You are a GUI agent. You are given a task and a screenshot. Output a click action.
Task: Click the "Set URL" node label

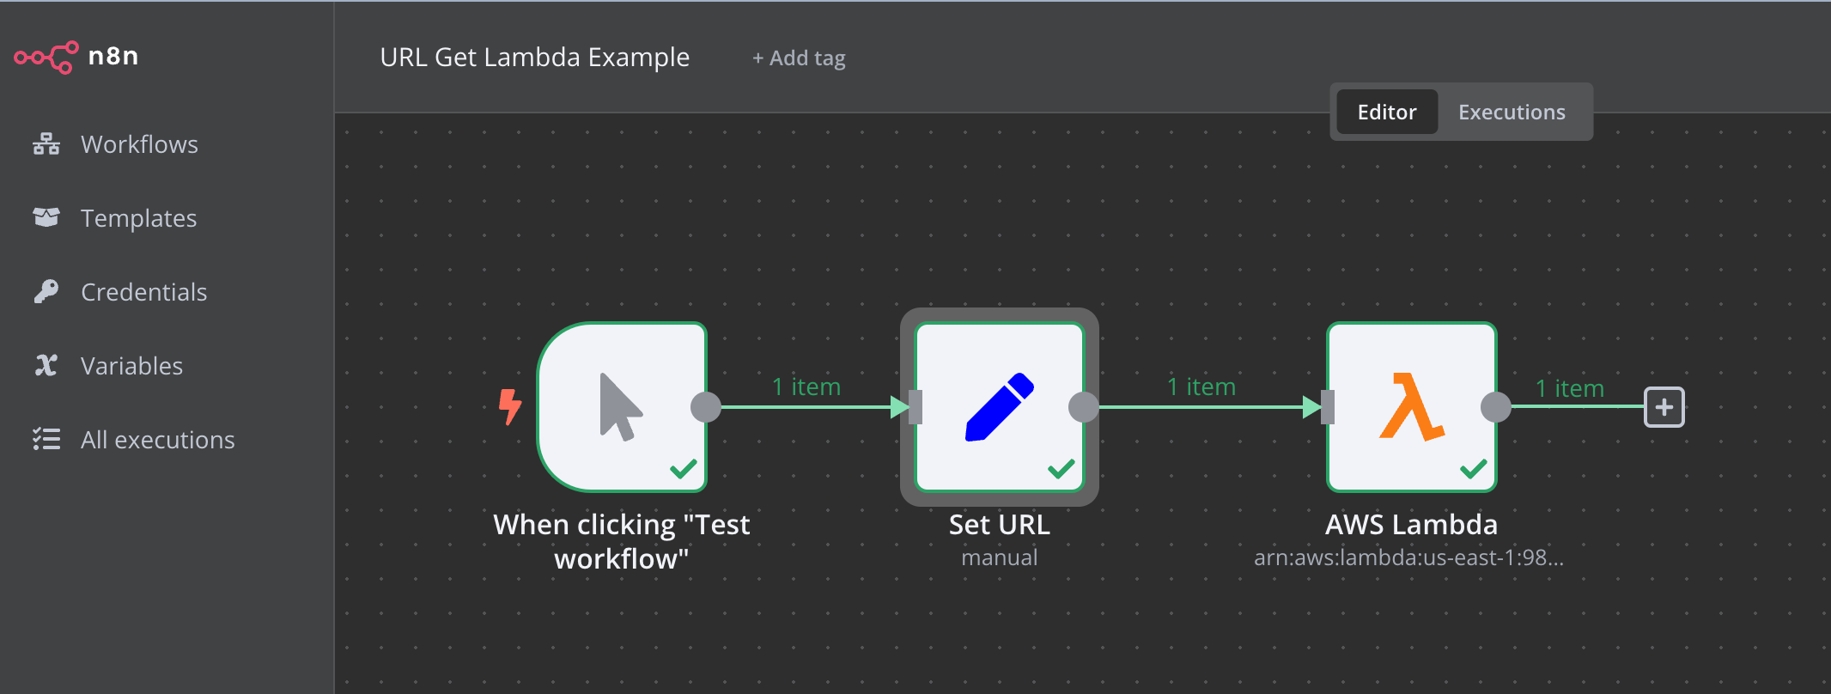click(1000, 524)
